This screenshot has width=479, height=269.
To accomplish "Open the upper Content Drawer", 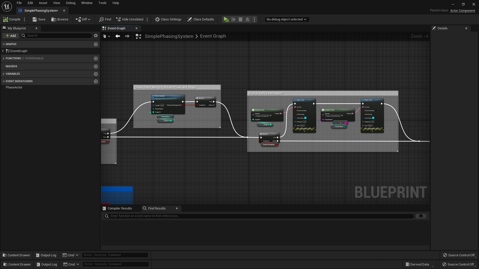I will point(16,255).
